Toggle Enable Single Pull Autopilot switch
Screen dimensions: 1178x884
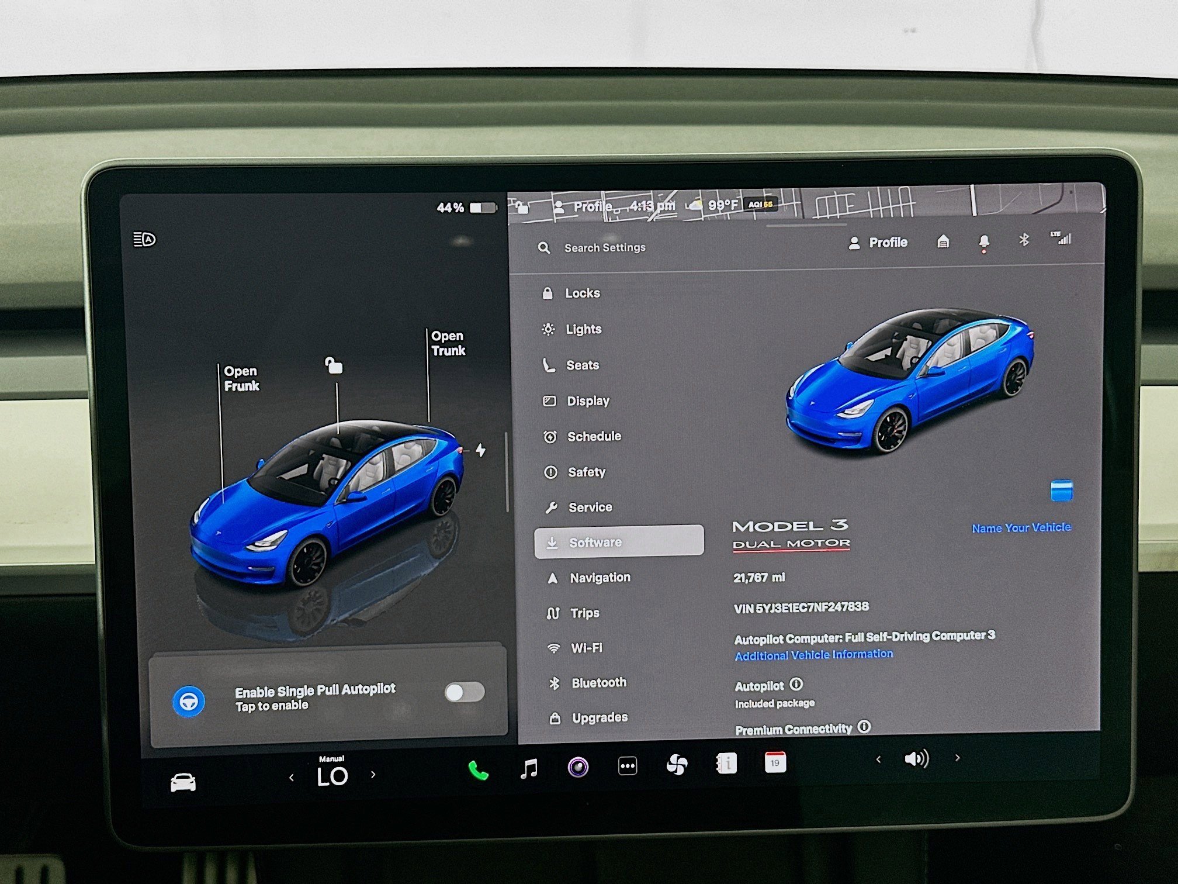pos(465,692)
